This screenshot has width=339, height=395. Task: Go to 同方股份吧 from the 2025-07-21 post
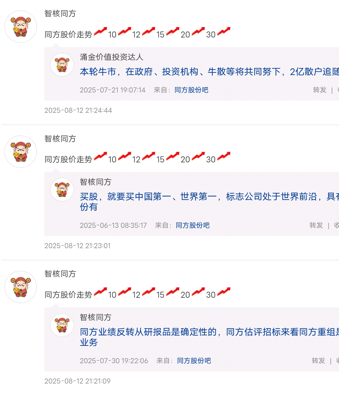pyautogui.click(x=191, y=90)
